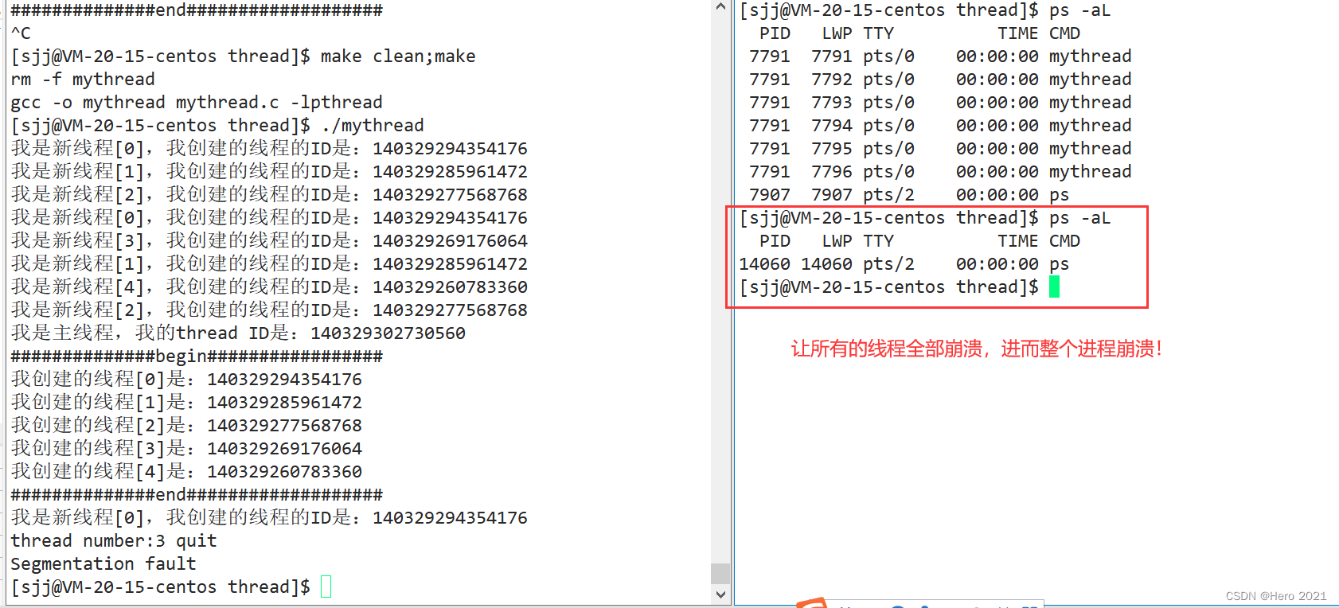Viewport: 1339px width, 608px height.
Task: Click line 我创建的线程[2]是: 140329277568768
Action: click(x=186, y=426)
